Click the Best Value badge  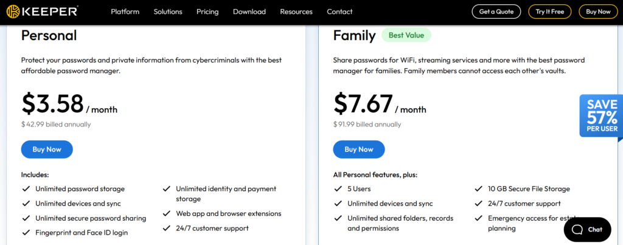point(406,35)
